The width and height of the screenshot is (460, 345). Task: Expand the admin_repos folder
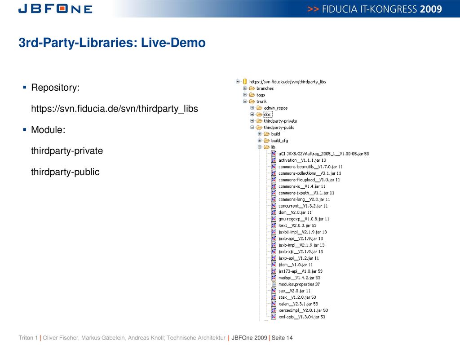252,108
